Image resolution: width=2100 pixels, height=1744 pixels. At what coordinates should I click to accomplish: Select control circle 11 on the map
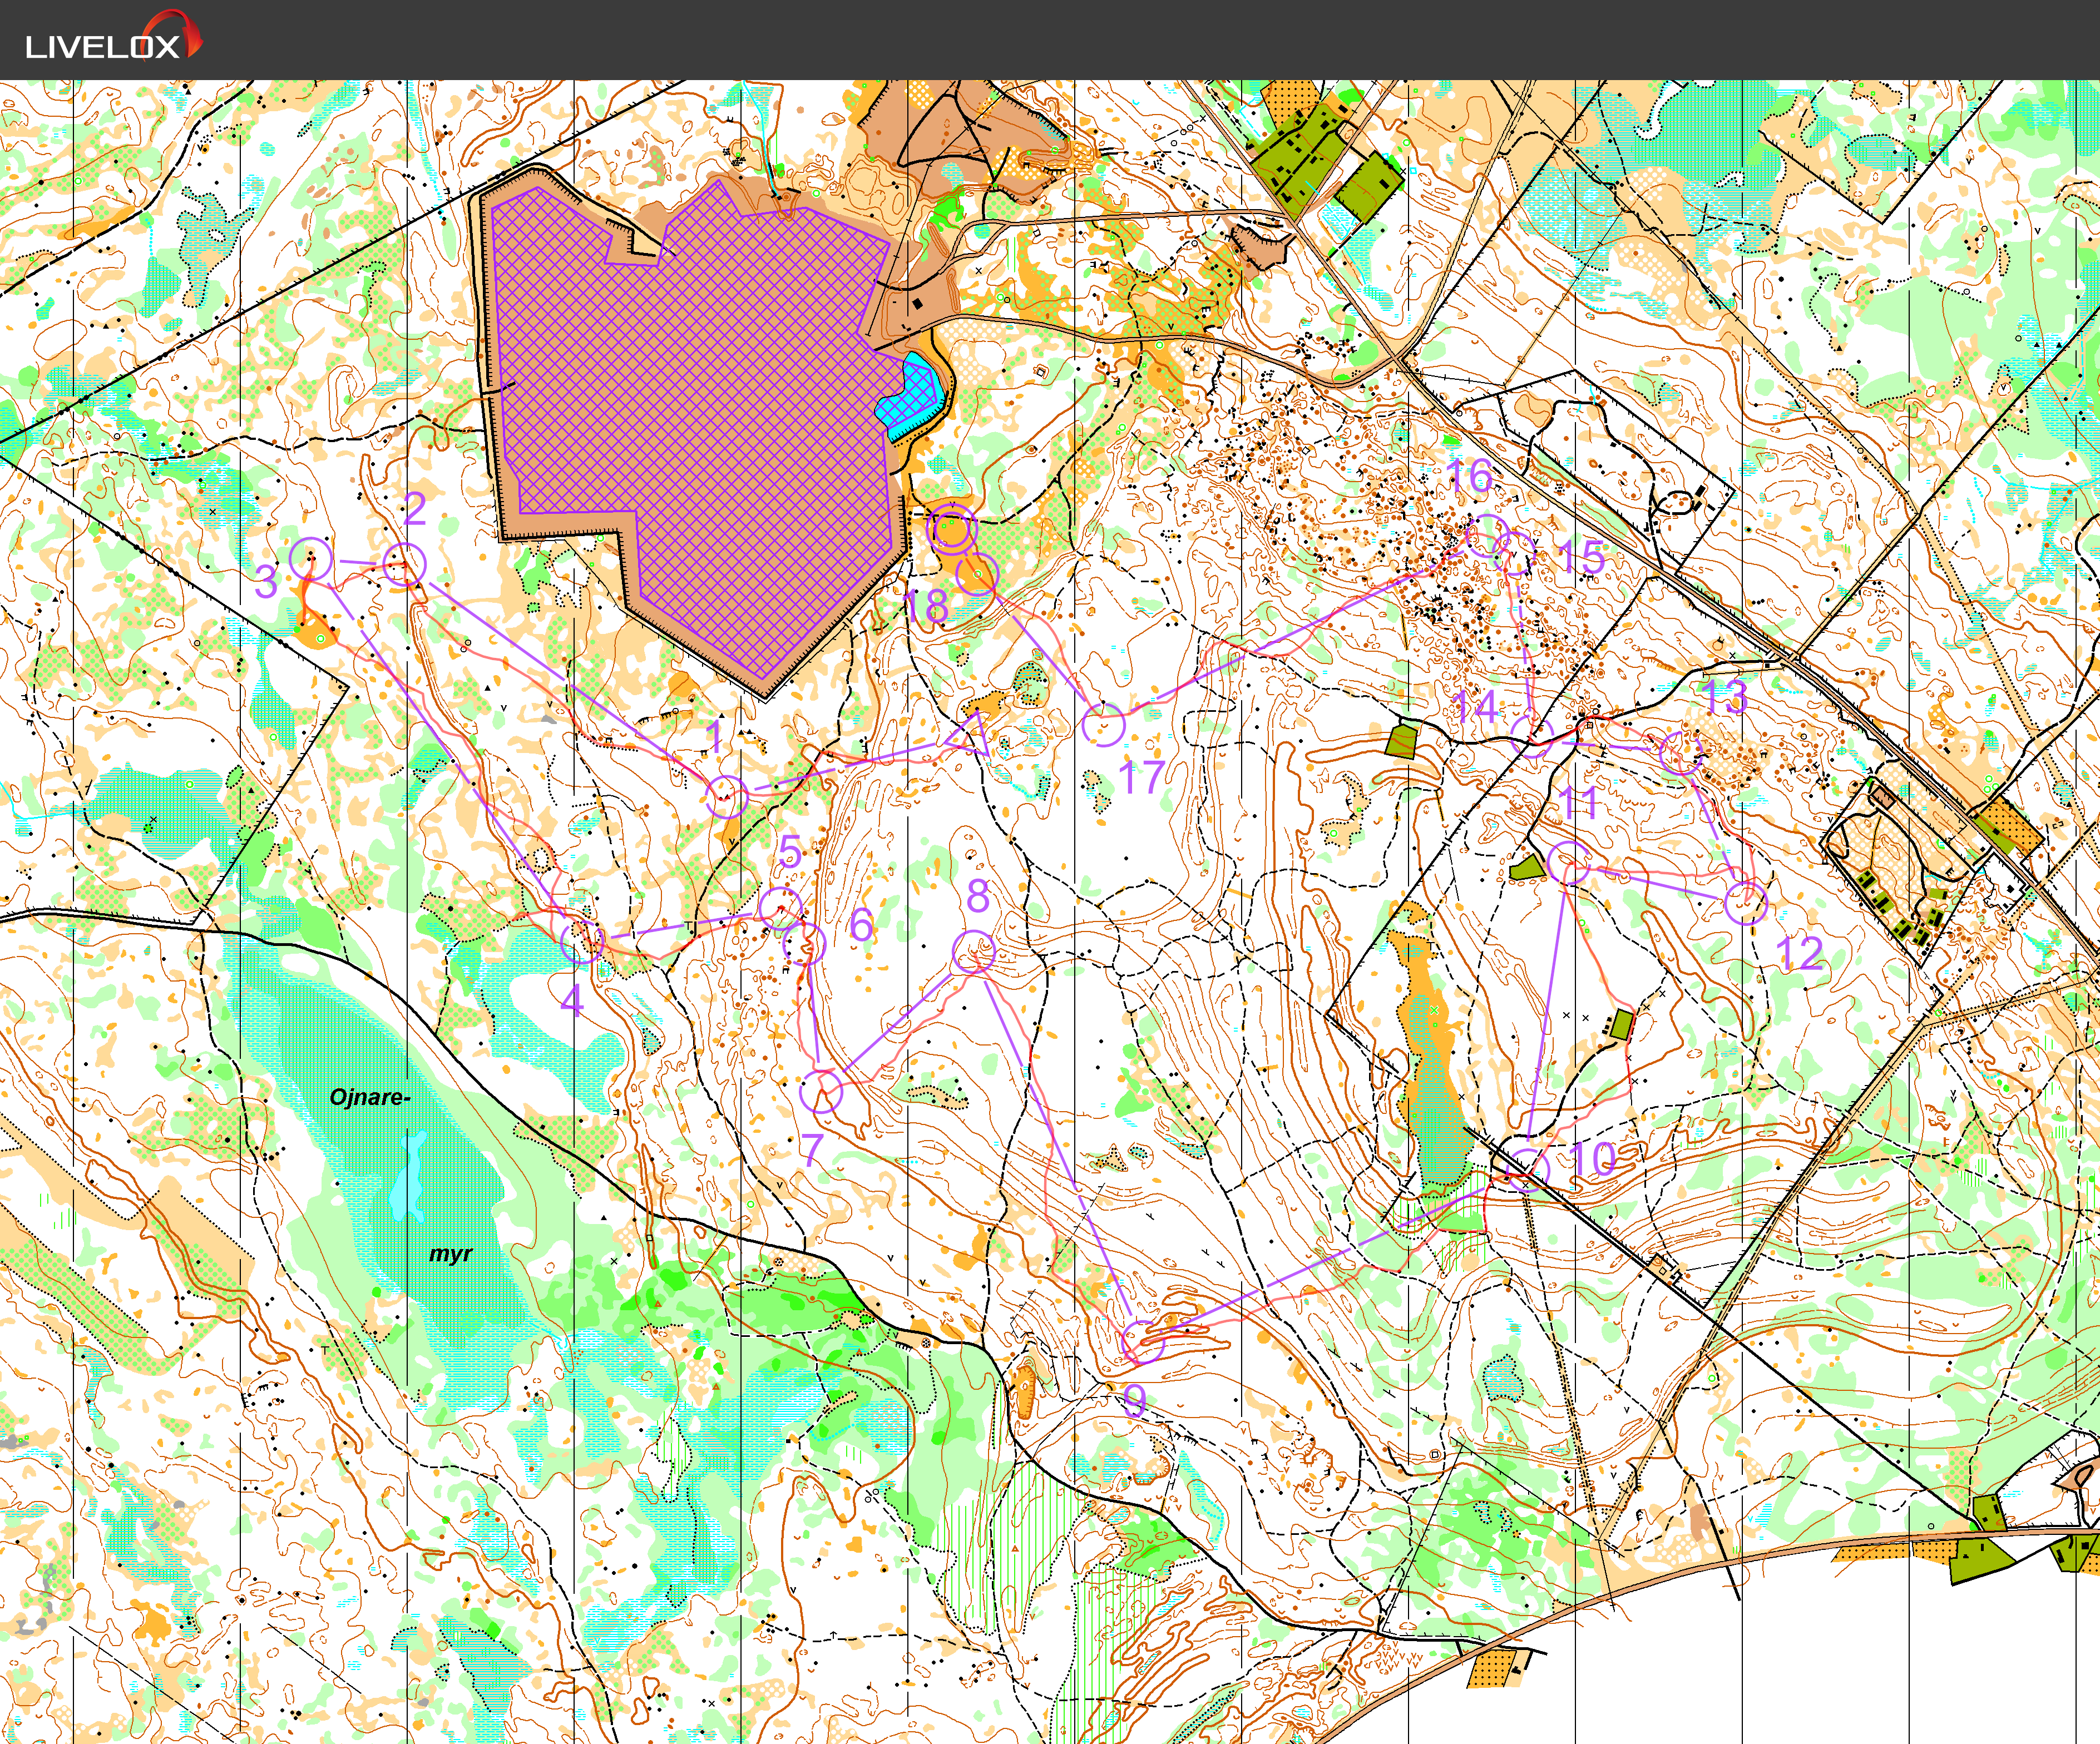click(1569, 863)
